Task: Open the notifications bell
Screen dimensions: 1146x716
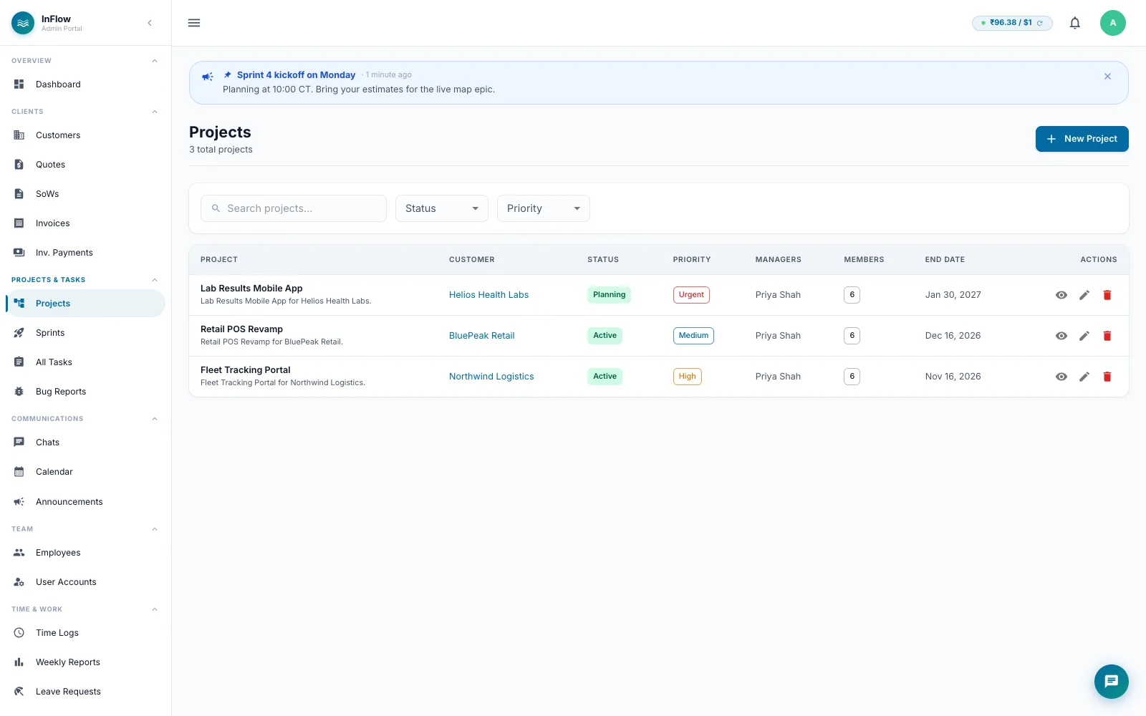Action: point(1074,23)
